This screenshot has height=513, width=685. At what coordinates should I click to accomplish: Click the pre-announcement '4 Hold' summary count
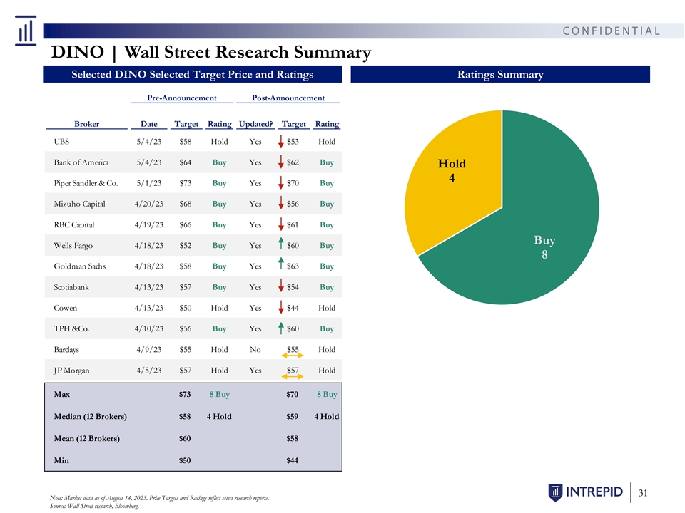(219, 417)
